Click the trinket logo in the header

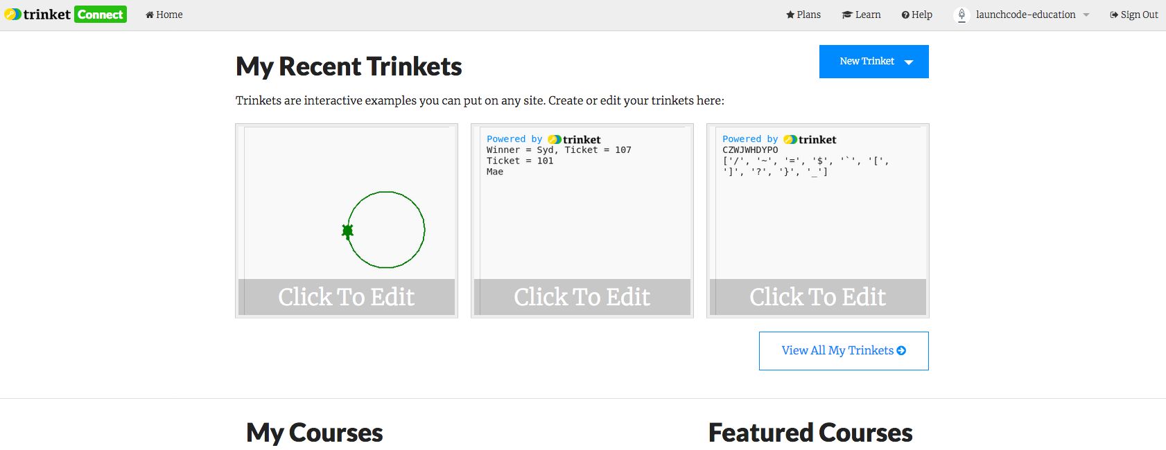click(38, 15)
